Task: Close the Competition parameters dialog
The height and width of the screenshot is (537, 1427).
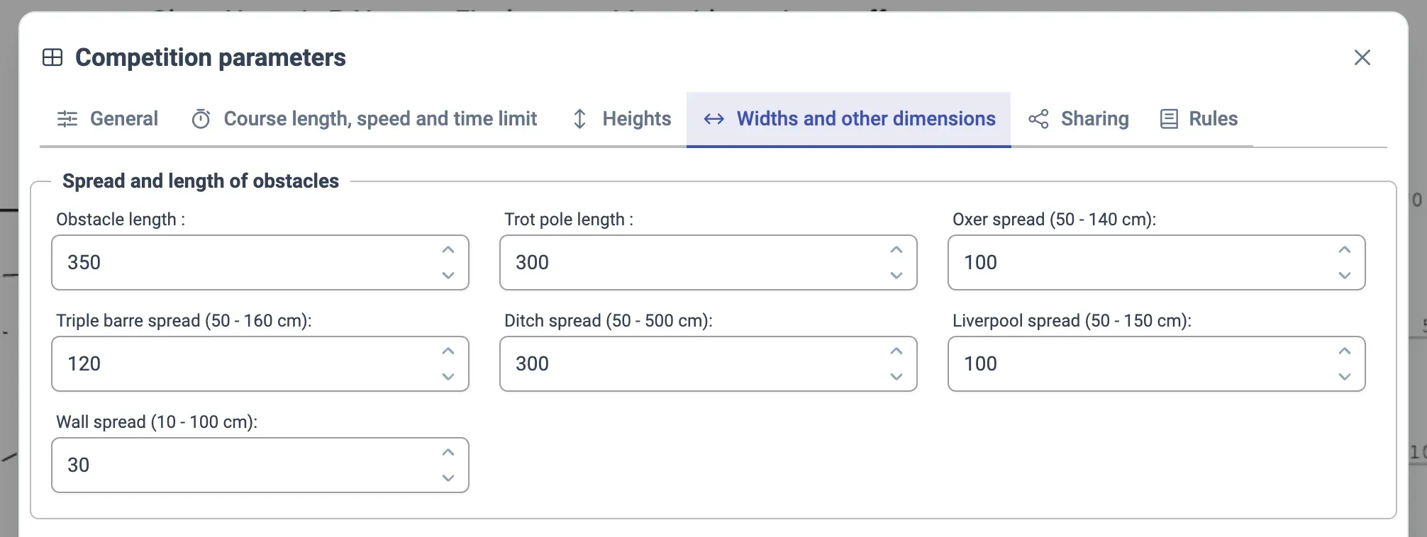Action: coord(1362,57)
